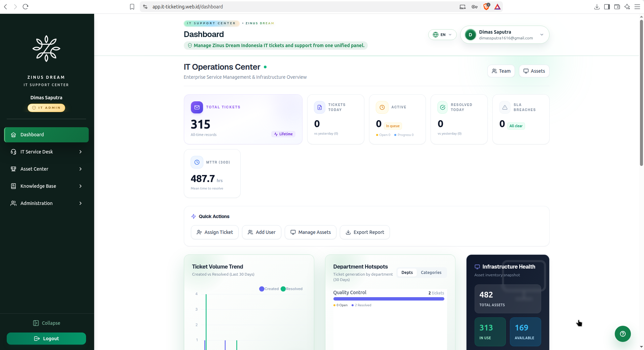Screen dimensions: 644x350
Task: Toggle the Resolved series in chart legend
Action: coord(292,289)
